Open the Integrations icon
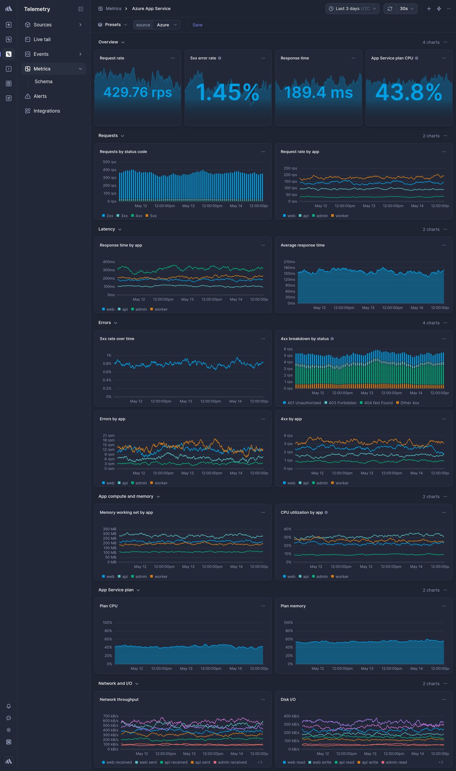Viewport: 456px width, 771px height. (x=28, y=111)
